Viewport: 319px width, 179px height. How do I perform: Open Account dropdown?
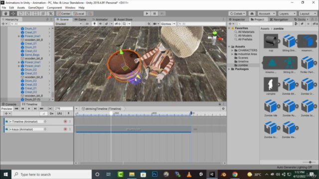point(267,13)
